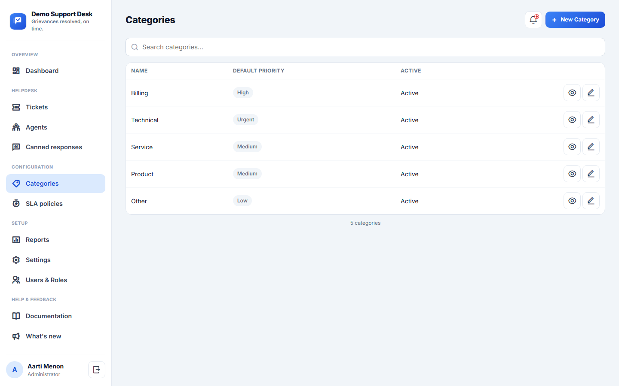Screen dimensions: 619x386
Task: Open the Agents page
Action: pos(55,127)
